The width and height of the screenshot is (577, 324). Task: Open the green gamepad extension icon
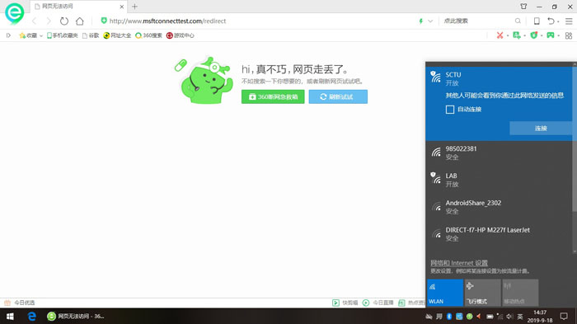tap(551, 35)
